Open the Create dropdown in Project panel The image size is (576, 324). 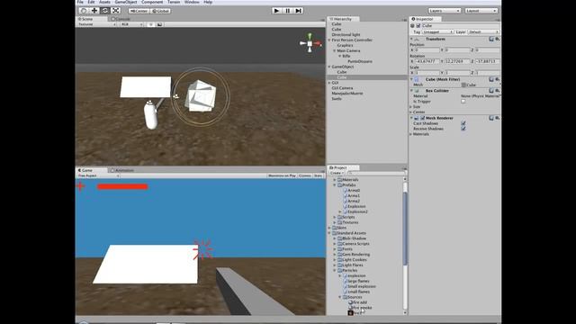pos(336,173)
